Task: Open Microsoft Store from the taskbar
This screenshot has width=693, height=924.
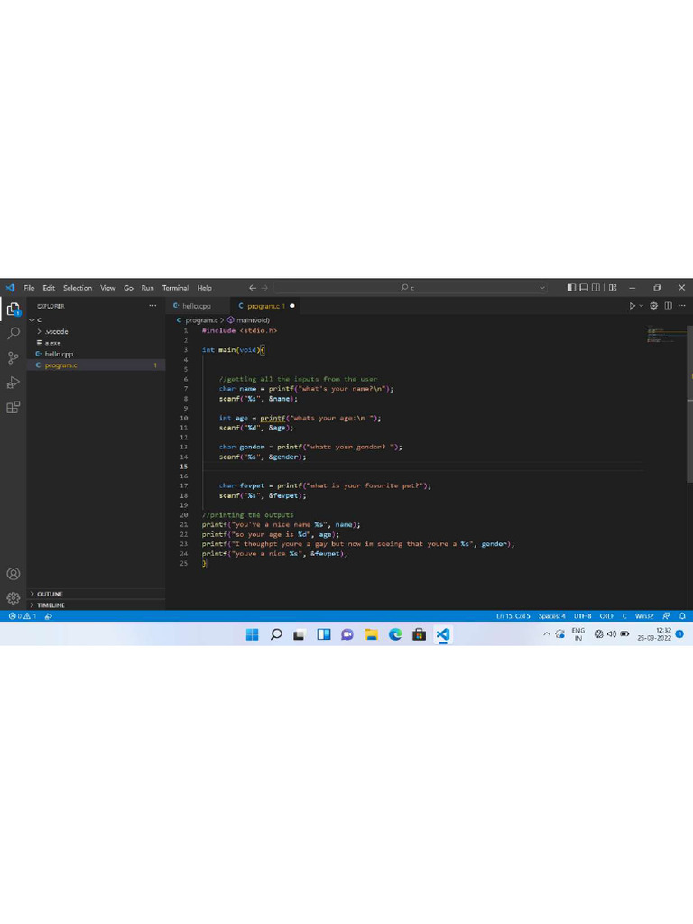Action: 419,634
